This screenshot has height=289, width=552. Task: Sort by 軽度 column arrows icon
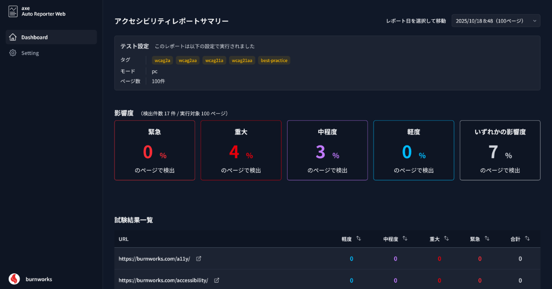[359, 239]
